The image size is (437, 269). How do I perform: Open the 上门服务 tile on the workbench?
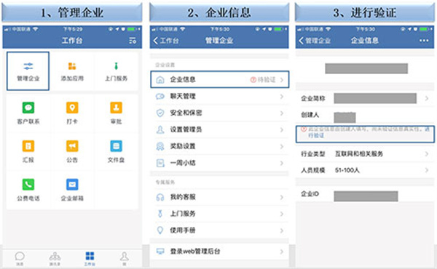116,71
